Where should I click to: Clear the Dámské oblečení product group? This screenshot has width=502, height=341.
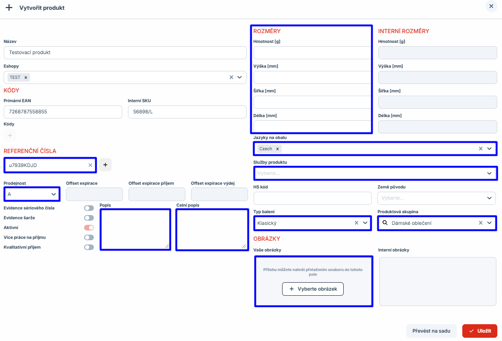pos(481,223)
